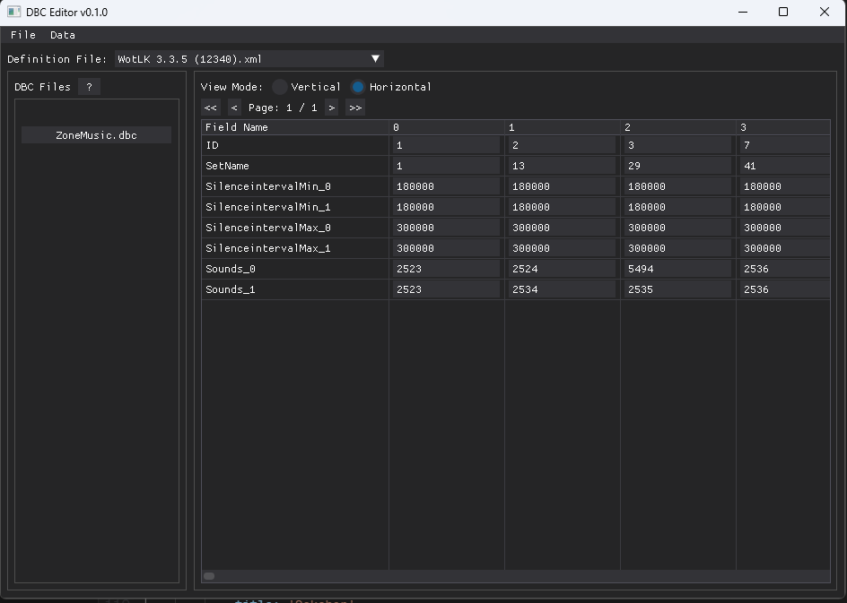Open the WotLK 3.3.5 definition selector
This screenshot has height=603, width=847.
pyautogui.click(x=247, y=57)
